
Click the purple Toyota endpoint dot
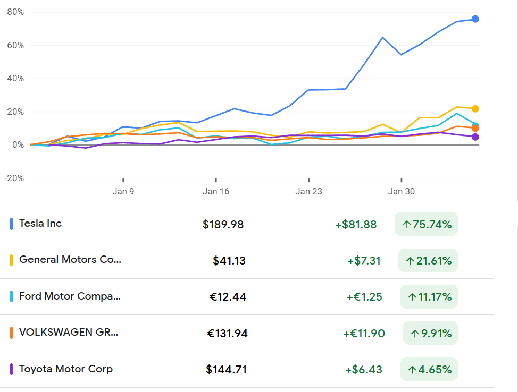pos(475,137)
